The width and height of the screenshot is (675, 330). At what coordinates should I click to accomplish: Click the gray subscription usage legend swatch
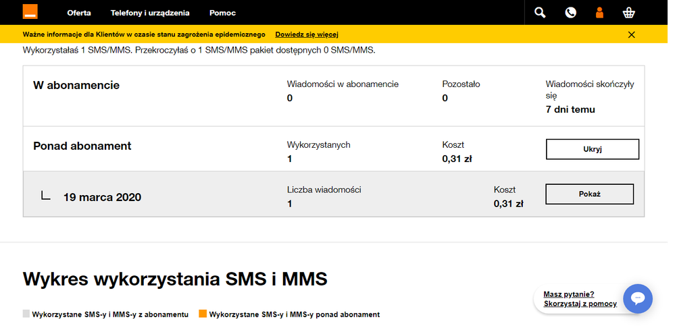click(x=26, y=314)
